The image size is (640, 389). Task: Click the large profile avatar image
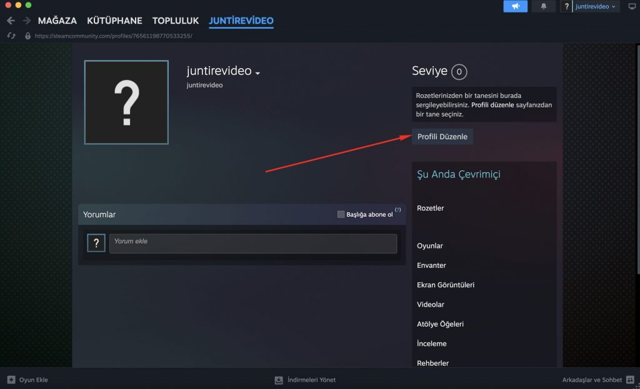126,102
